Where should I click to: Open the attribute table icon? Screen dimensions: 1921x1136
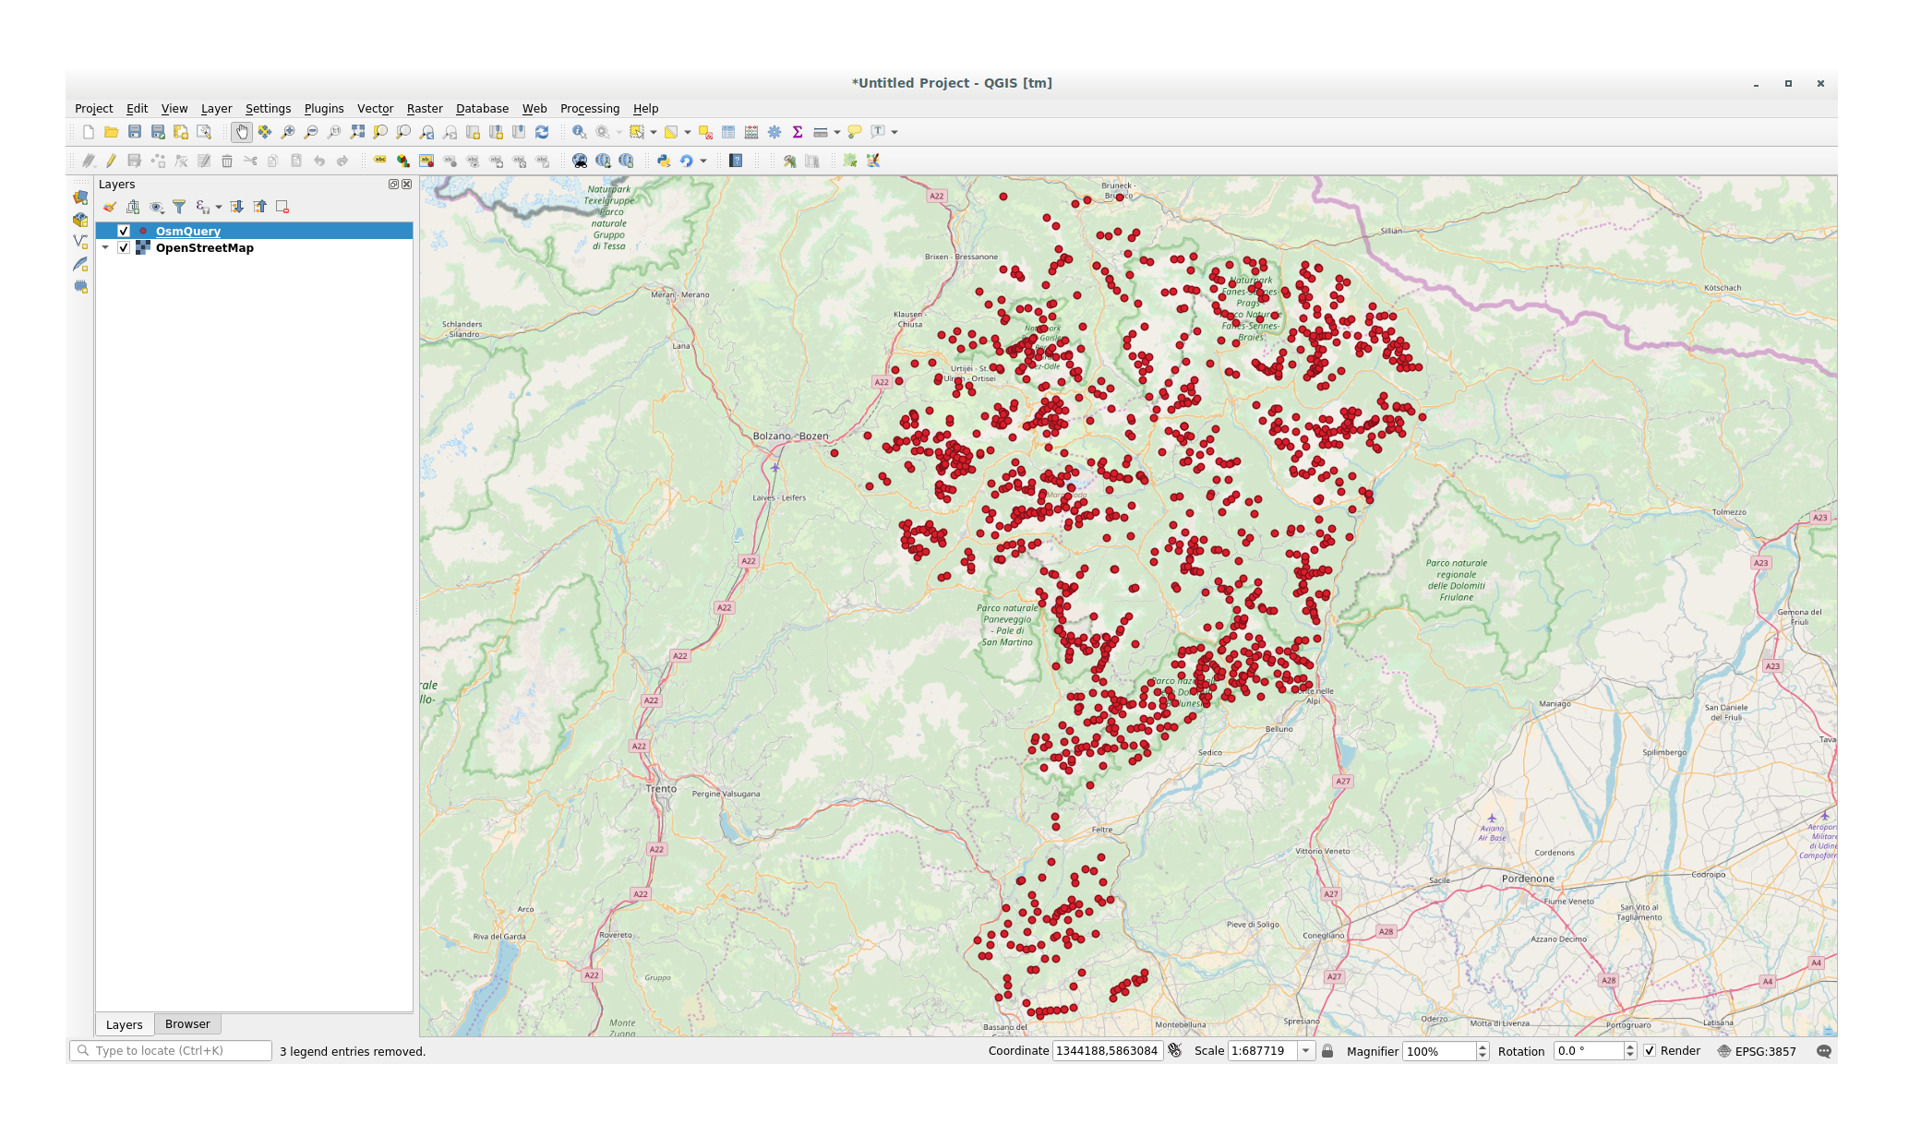pyautogui.click(x=728, y=132)
